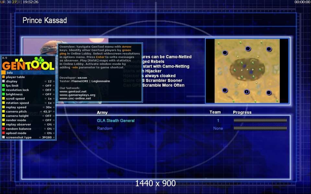Click the green square beside brightness
This screenshot has height=194, width=311.
coord(3,94)
